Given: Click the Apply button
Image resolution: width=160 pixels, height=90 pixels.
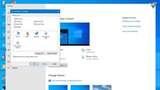Looking at the screenshot, I should pos(54,64).
